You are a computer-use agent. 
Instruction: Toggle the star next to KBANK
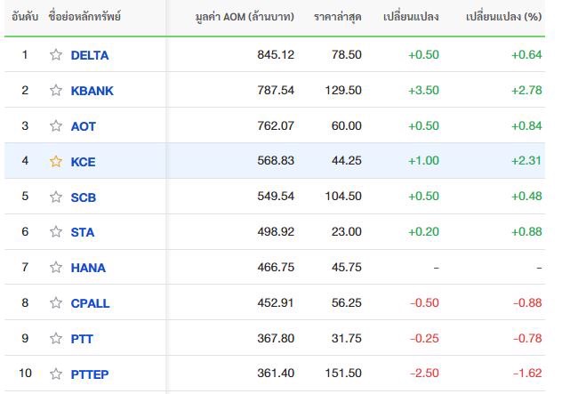pyautogui.click(x=56, y=91)
